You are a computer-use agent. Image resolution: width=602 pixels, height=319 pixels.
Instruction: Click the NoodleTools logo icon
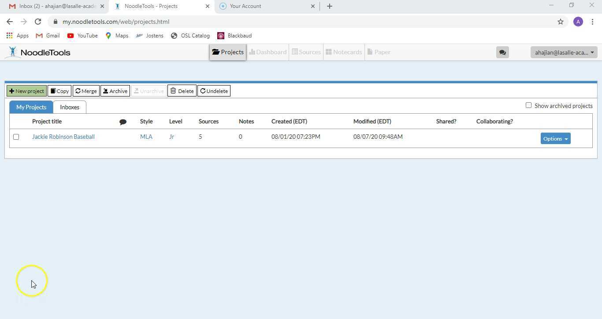point(13,52)
